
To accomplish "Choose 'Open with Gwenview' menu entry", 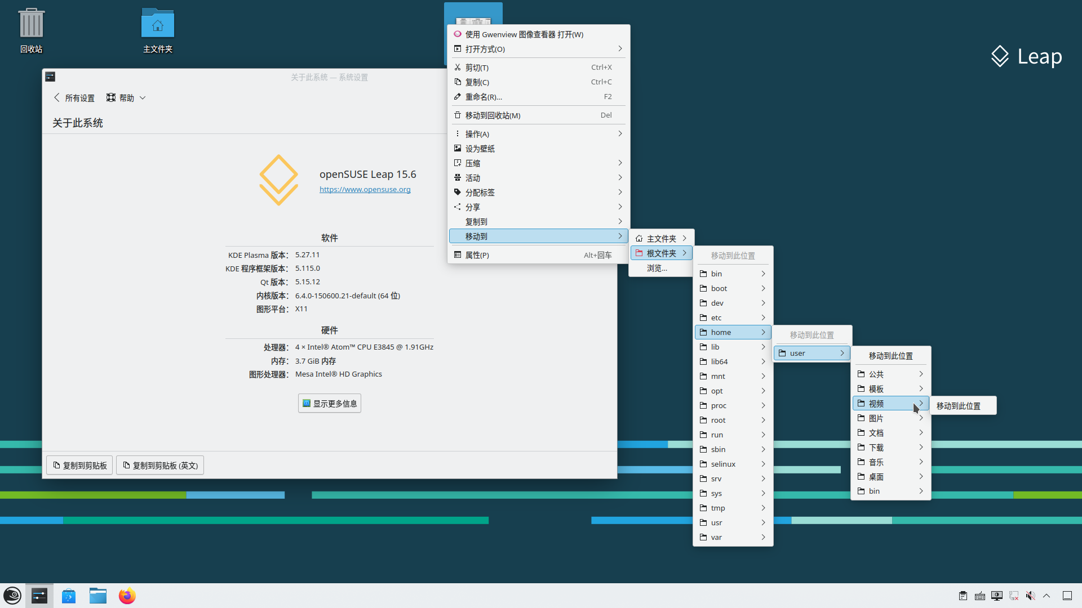I will coord(539,34).
